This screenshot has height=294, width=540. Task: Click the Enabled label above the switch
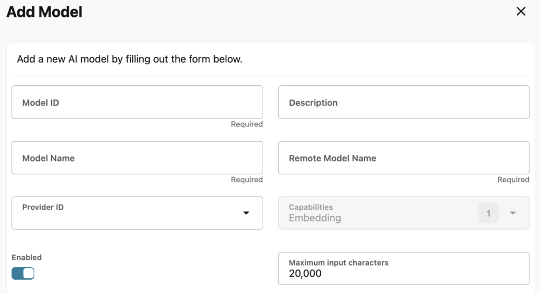(27, 258)
